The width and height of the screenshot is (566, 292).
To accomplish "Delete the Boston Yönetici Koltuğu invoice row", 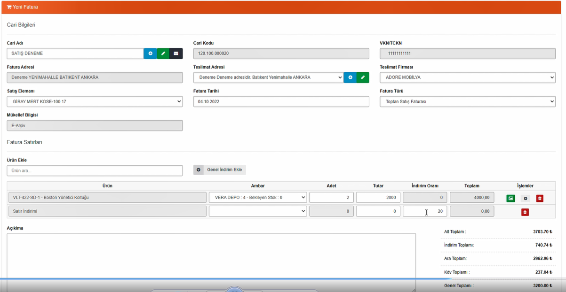I will [540, 198].
